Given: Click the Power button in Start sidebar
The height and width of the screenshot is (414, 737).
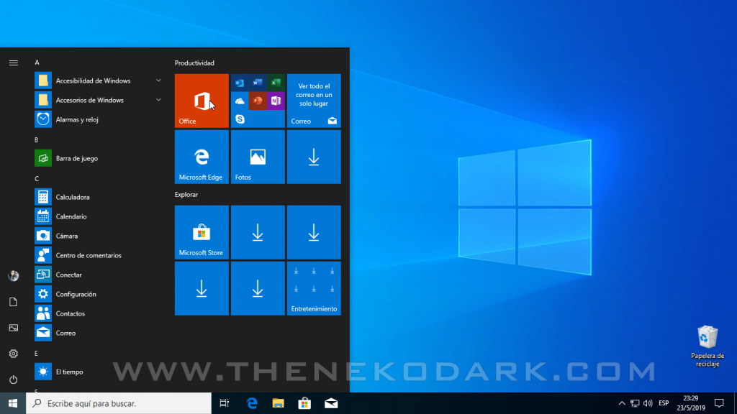Looking at the screenshot, I should 13,379.
